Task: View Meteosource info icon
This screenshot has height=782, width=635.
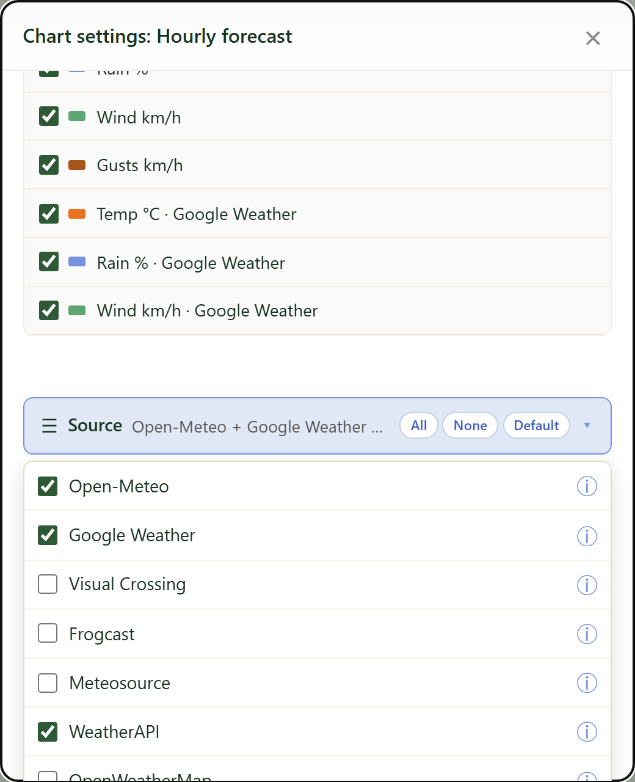Action: 587,682
